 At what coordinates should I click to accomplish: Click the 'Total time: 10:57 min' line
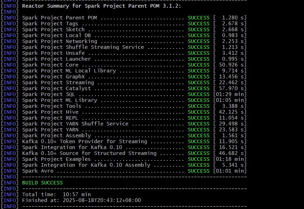tap(57, 194)
